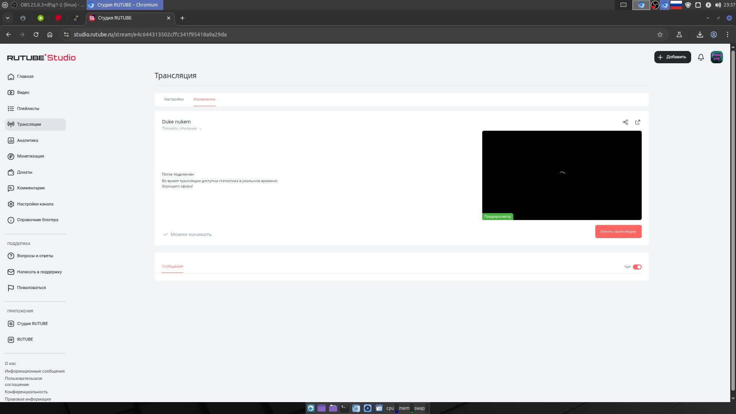Open the browser downloads icon
Image resolution: width=736 pixels, height=414 pixels.
pos(700,34)
